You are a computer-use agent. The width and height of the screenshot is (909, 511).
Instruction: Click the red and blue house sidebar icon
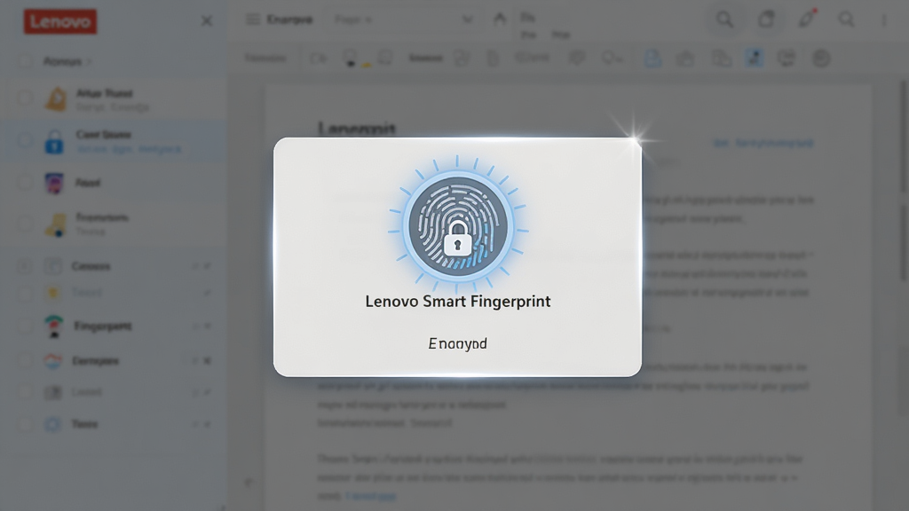pos(52,361)
